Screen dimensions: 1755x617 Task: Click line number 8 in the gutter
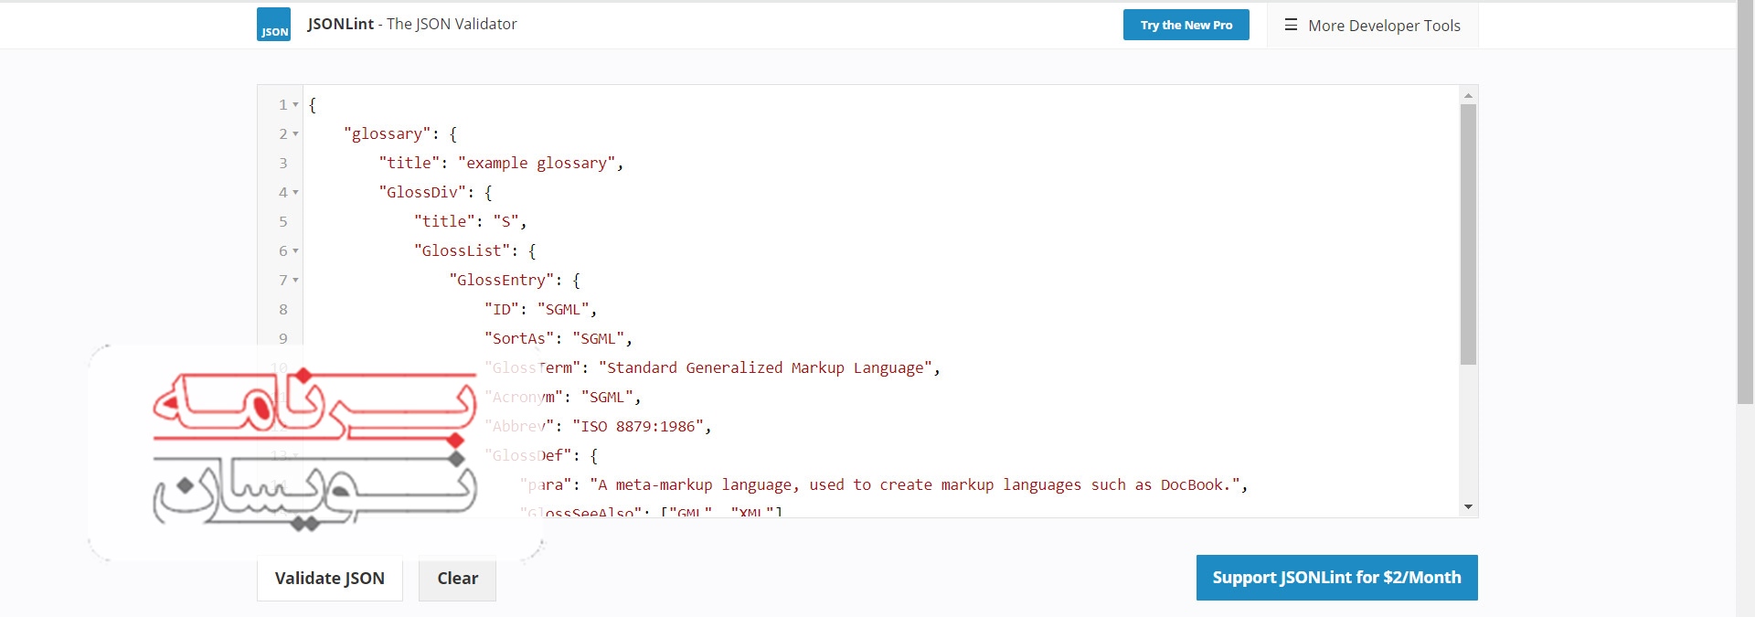(283, 310)
